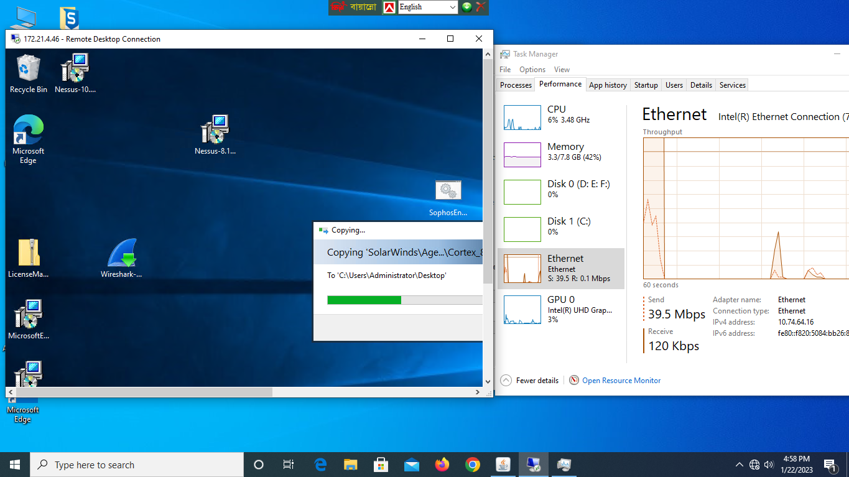
Task: Click the green down-arrow icon in Avro bar
Action: pyautogui.click(x=466, y=7)
